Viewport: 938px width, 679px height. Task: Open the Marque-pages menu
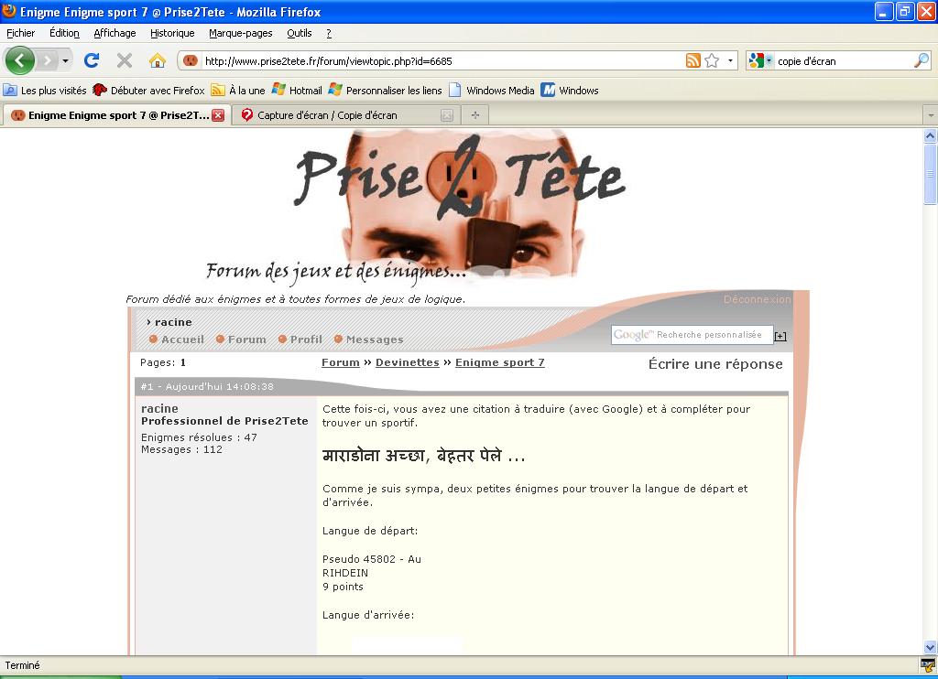(x=240, y=33)
